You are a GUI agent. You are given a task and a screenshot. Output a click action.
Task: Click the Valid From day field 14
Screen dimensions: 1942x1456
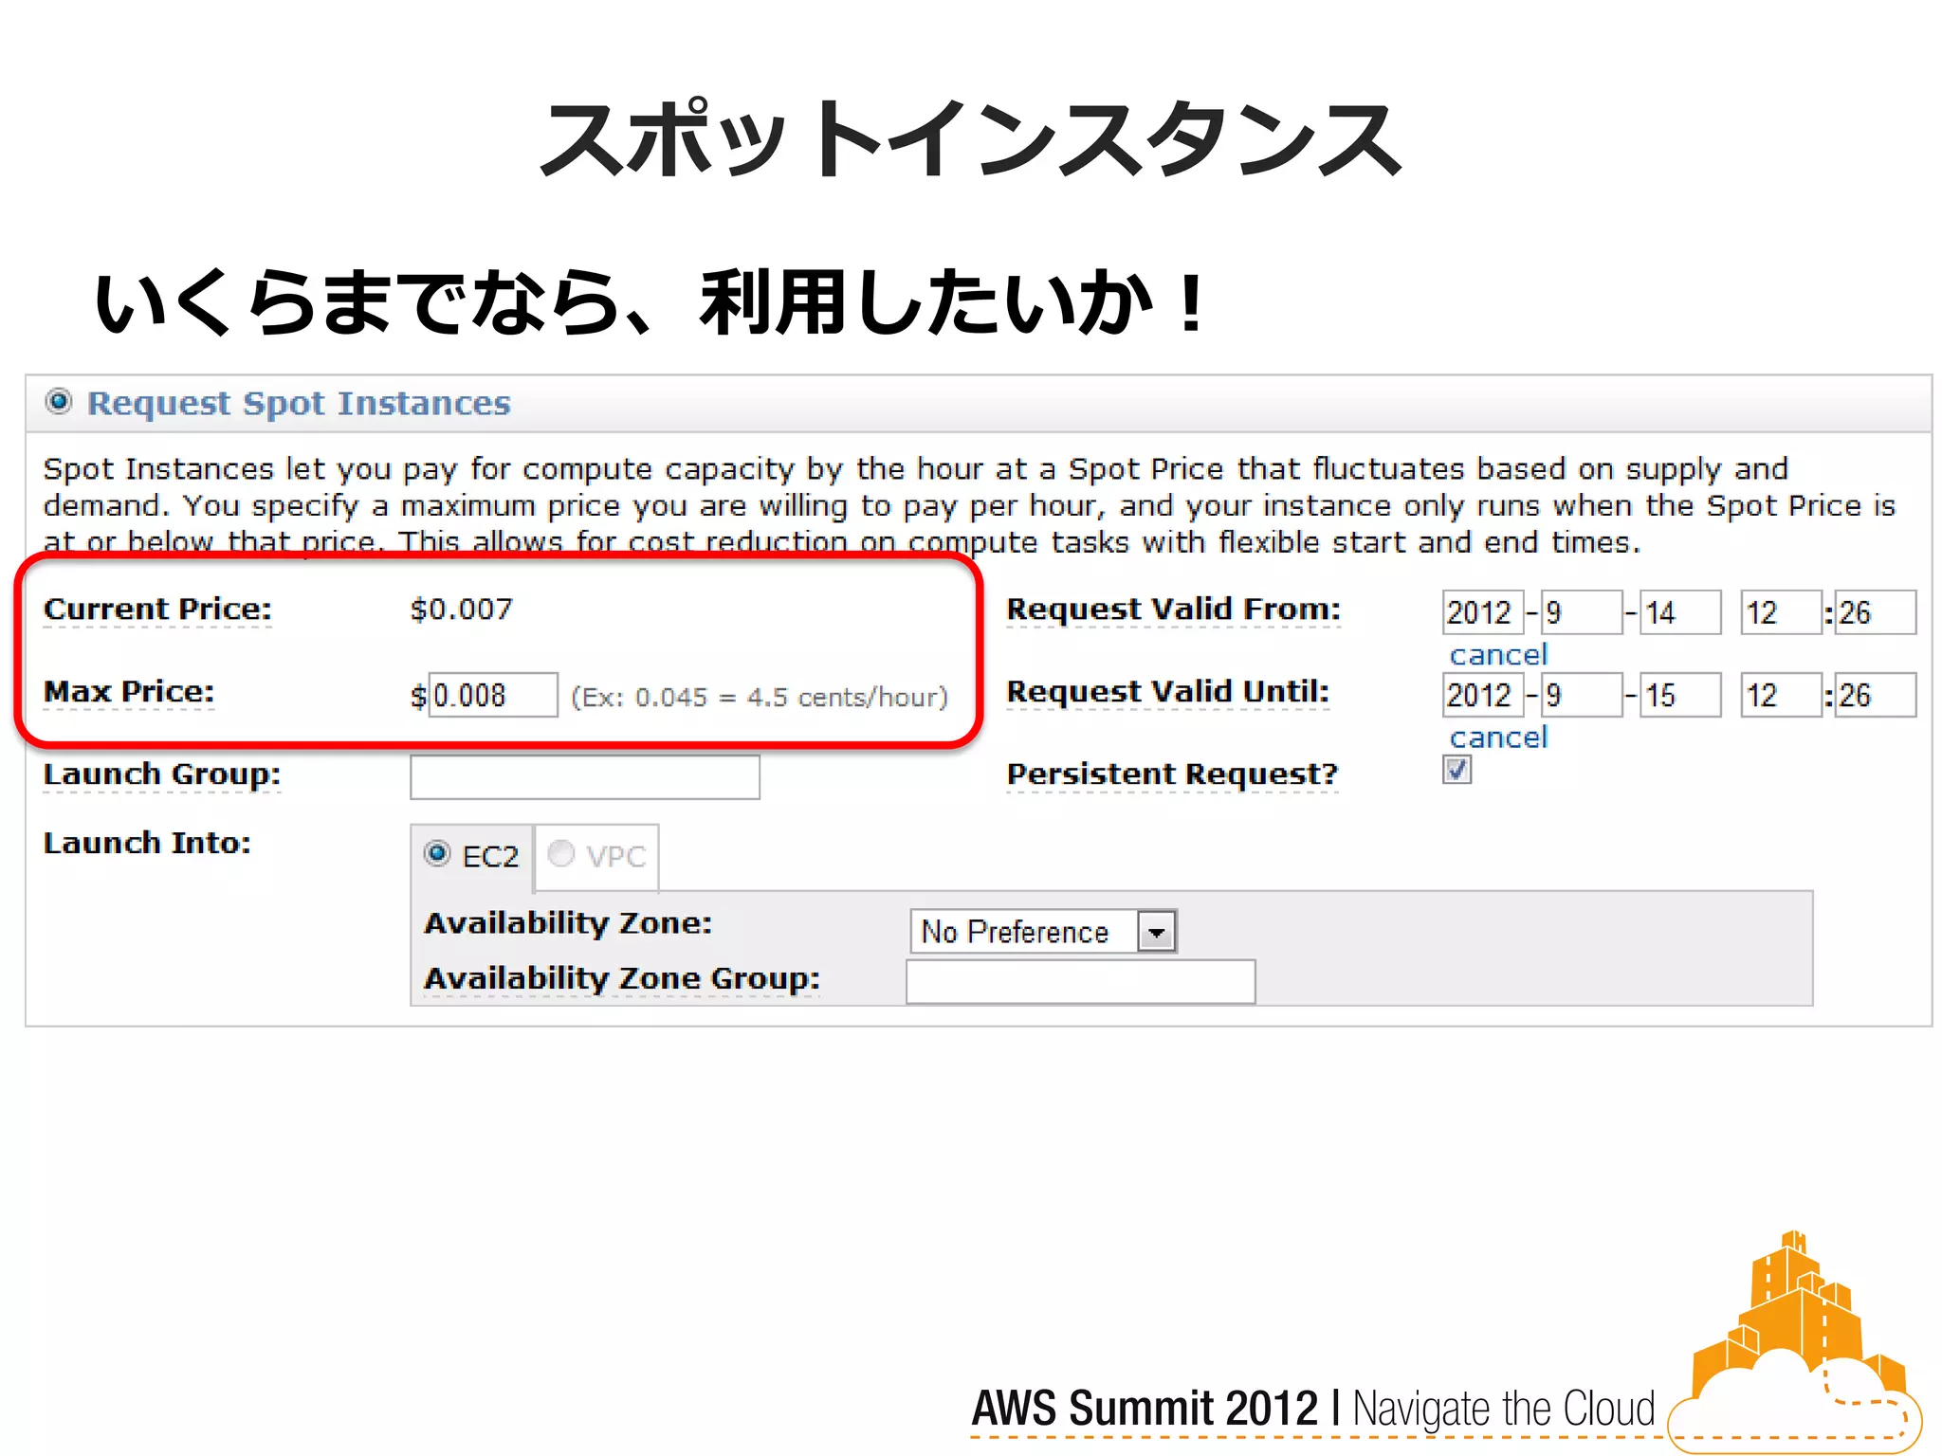point(1680,612)
